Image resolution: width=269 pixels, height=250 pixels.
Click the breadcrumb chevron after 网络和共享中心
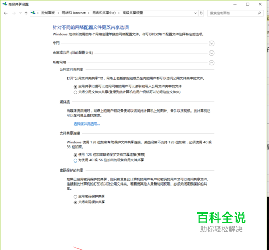[x=119, y=13]
